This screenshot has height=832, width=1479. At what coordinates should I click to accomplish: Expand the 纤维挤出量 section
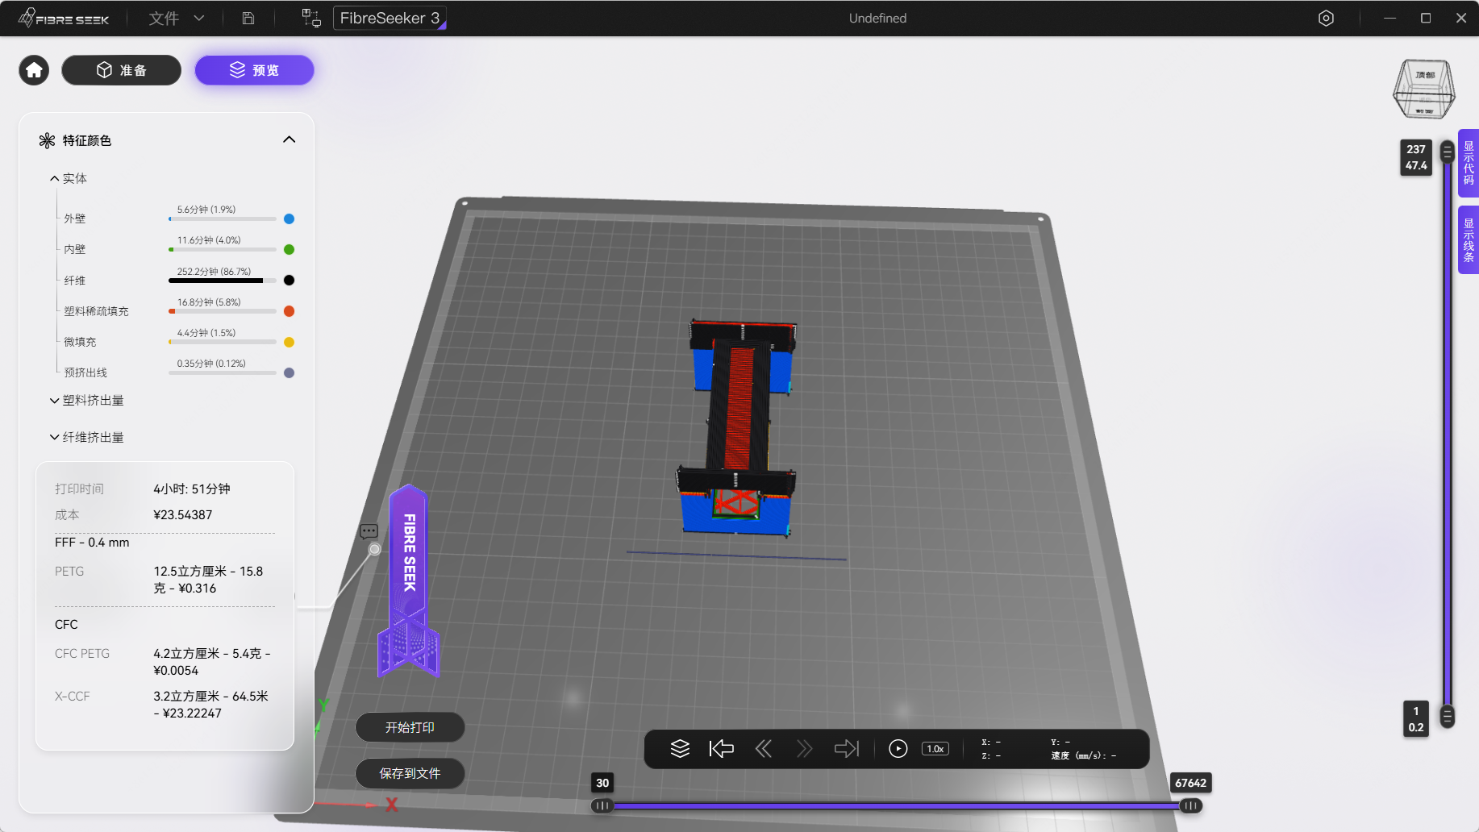(87, 438)
